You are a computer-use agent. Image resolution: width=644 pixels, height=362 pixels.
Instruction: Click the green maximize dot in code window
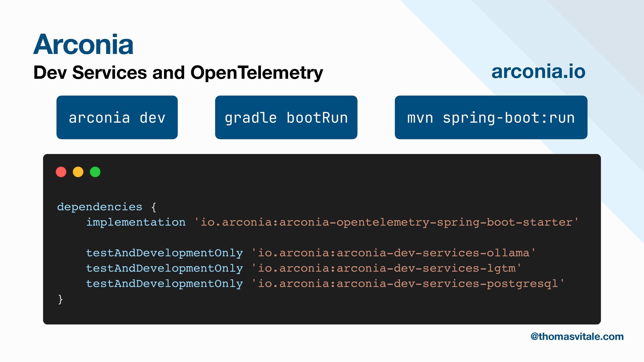(95, 172)
